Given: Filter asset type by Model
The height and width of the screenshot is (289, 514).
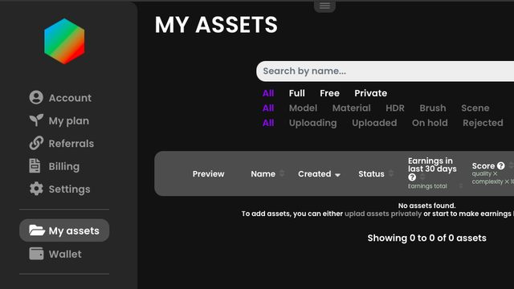Looking at the screenshot, I should point(303,108).
